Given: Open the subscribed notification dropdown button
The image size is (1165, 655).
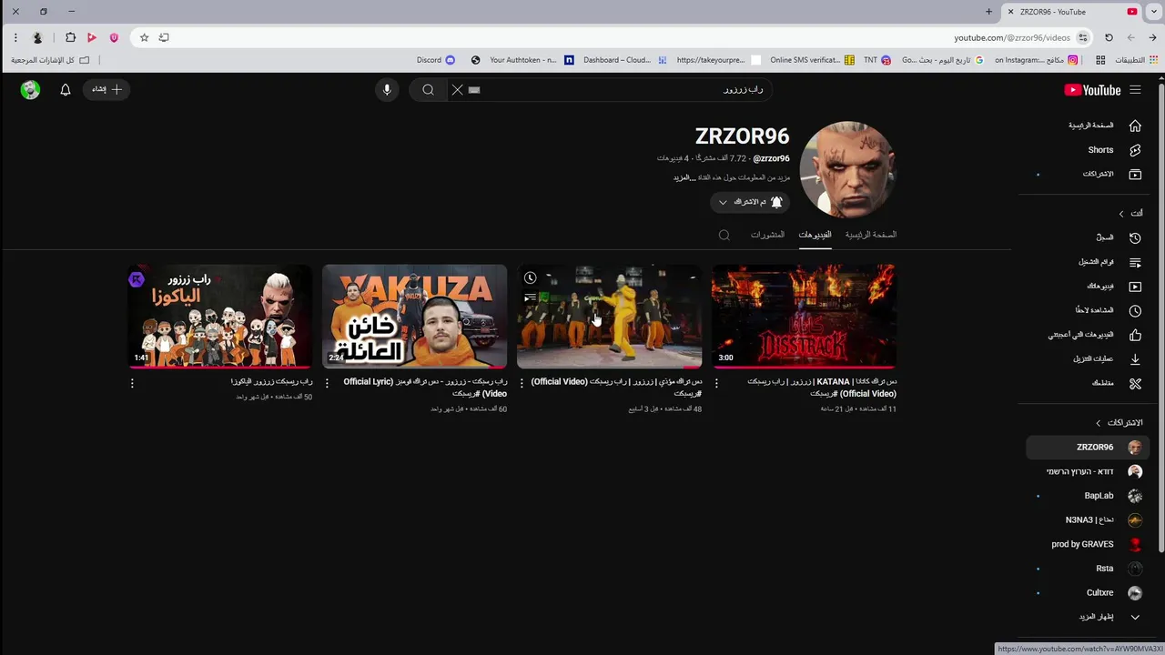Looking at the screenshot, I should click(750, 202).
